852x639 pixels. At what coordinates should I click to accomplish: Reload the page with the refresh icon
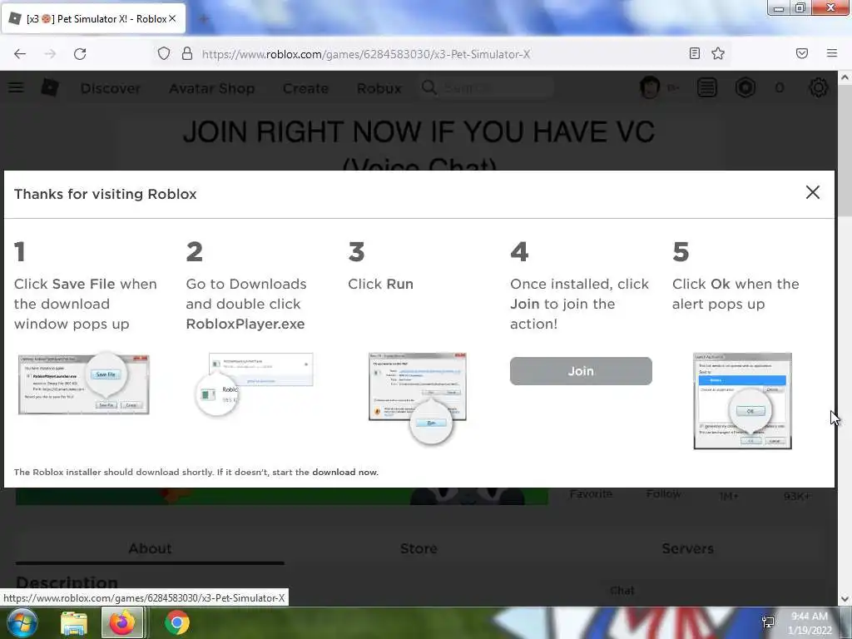[x=80, y=54]
